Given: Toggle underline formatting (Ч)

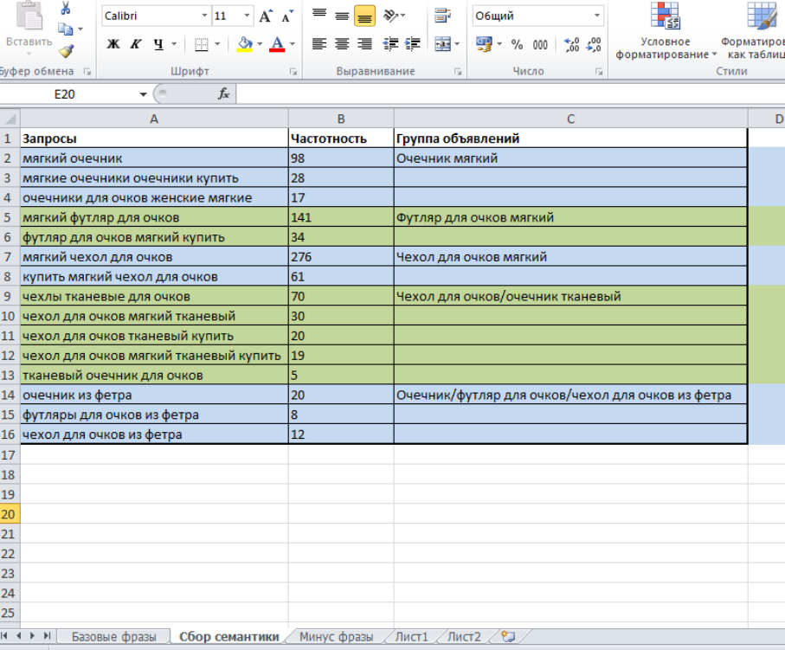Looking at the screenshot, I should coord(158,44).
